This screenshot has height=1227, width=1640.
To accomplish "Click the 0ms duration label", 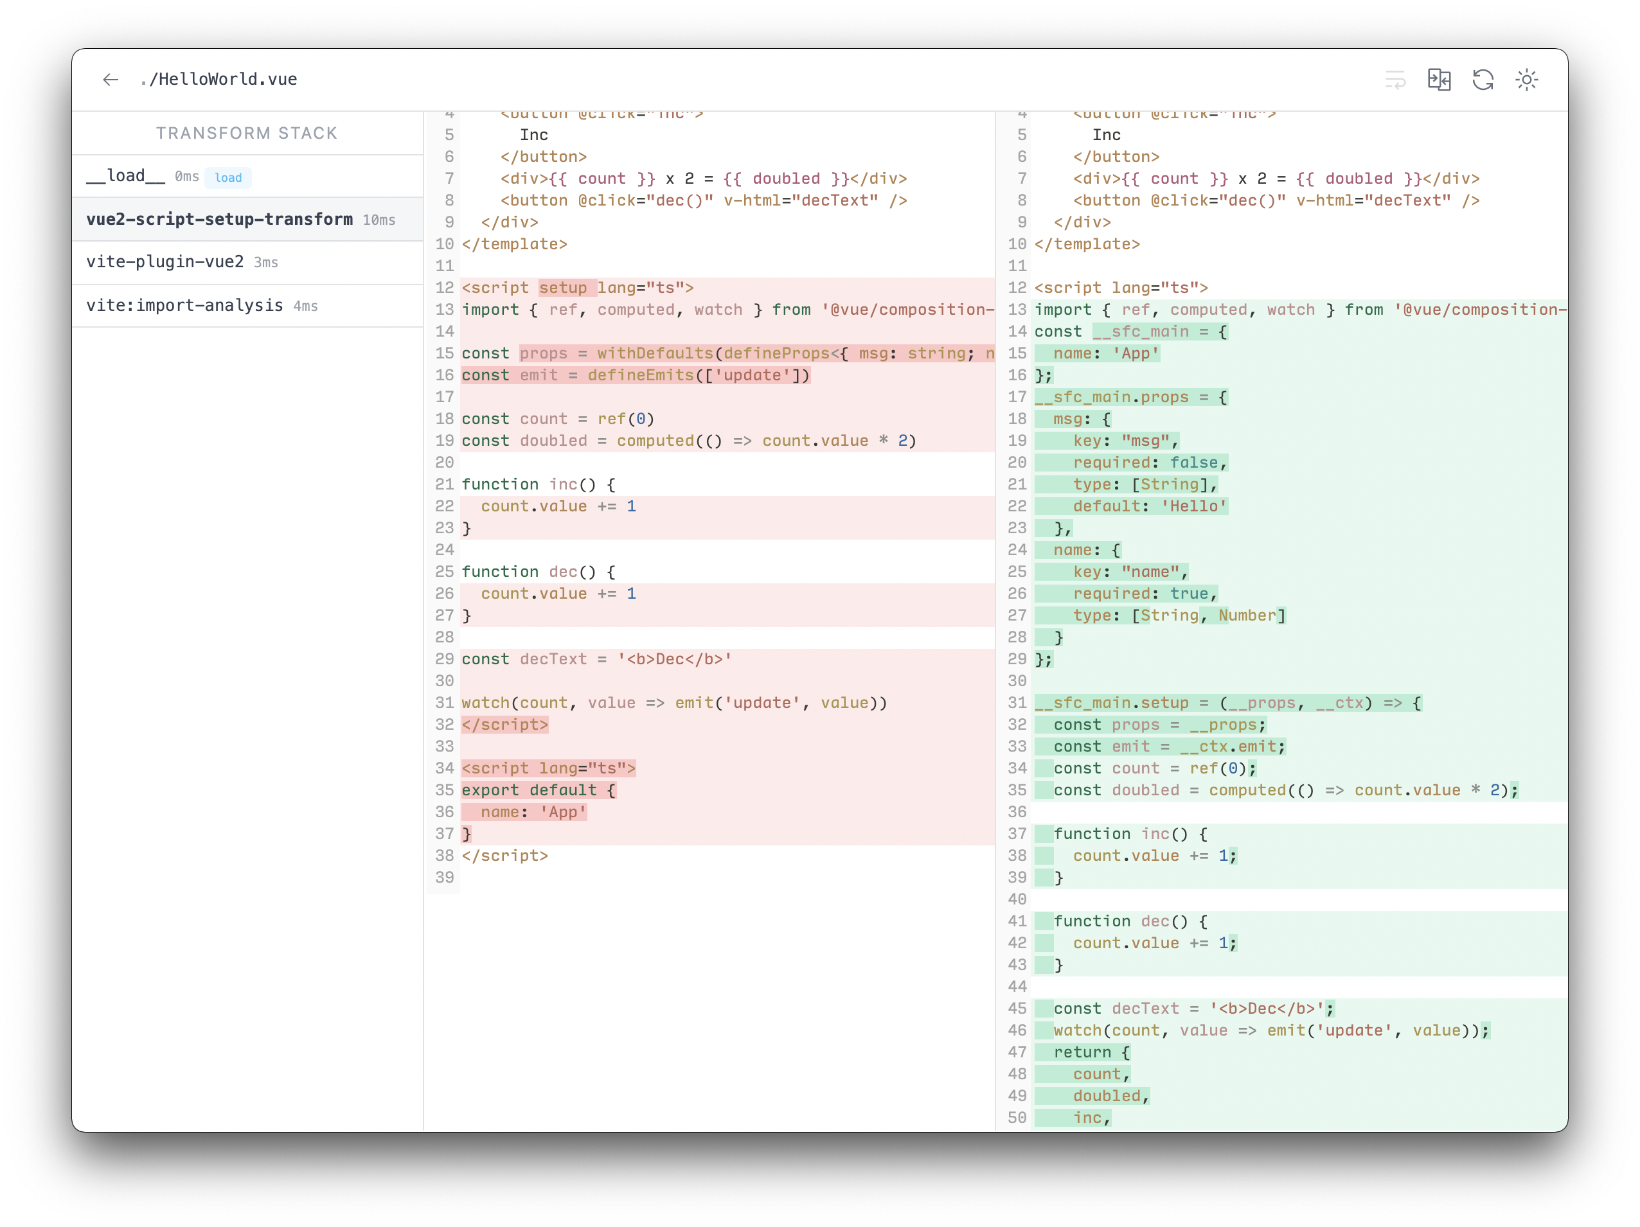I will (187, 177).
